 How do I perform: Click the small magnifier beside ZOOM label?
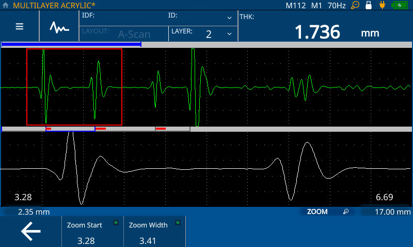[x=346, y=211]
